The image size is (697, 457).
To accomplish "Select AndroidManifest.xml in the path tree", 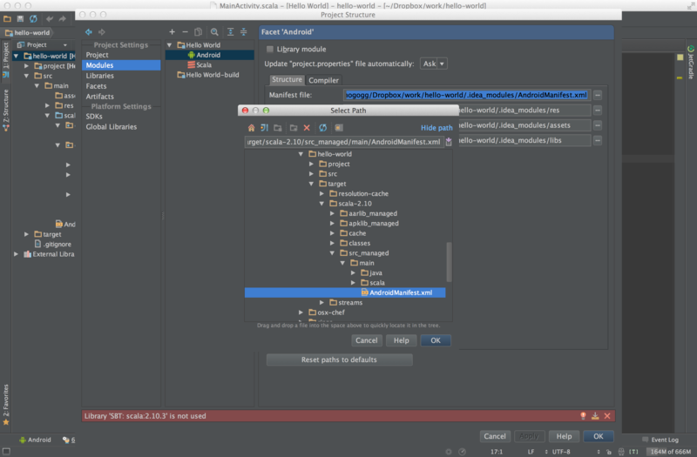I will (345, 292).
